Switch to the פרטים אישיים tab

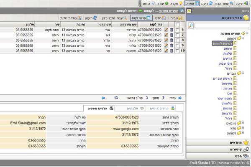click(x=160, y=109)
